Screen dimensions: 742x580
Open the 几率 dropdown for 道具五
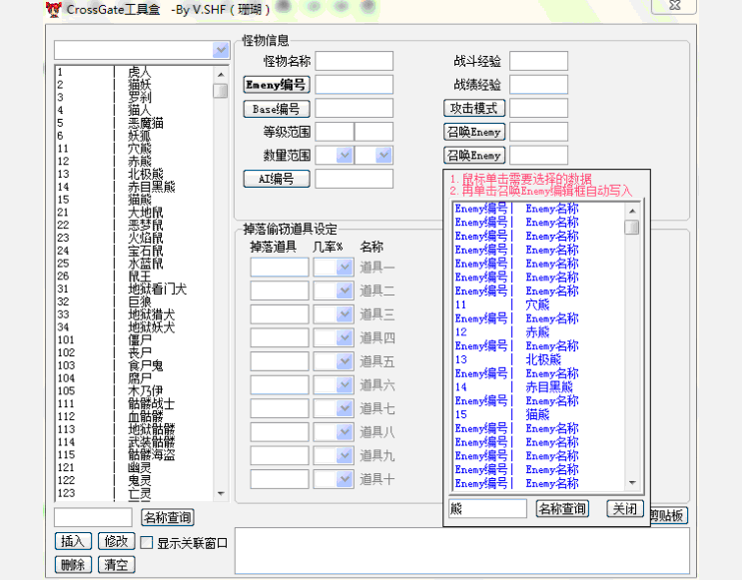coord(345,361)
